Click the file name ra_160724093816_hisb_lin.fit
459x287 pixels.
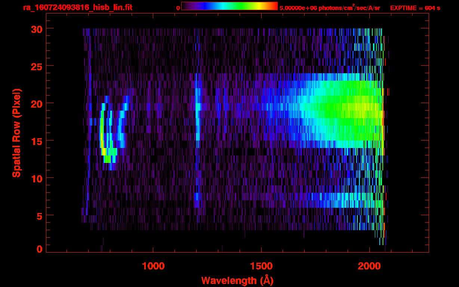click(77, 7)
